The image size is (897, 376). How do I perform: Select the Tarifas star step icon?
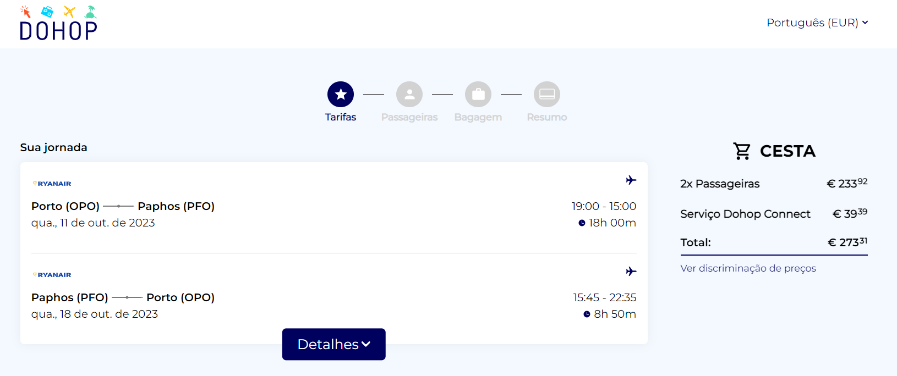[341, 95]
